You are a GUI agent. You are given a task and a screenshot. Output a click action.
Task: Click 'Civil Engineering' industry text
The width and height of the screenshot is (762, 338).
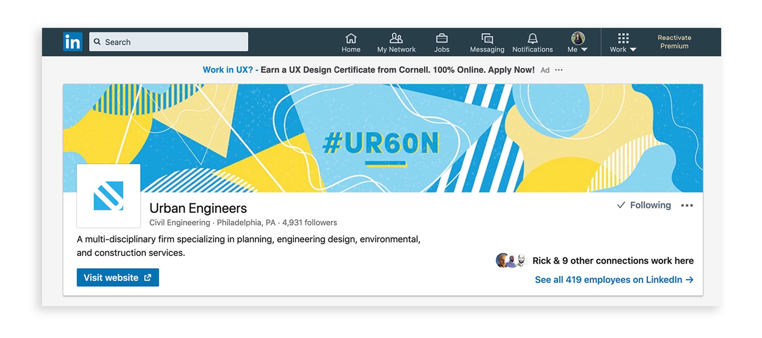(x=180, y=223)
